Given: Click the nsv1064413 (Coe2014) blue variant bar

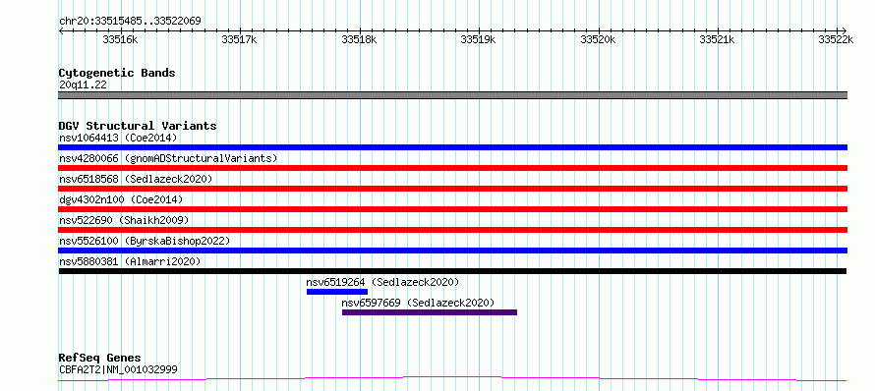Looking at the screenshot, I should pyautogui.click(x=452, y=147).
